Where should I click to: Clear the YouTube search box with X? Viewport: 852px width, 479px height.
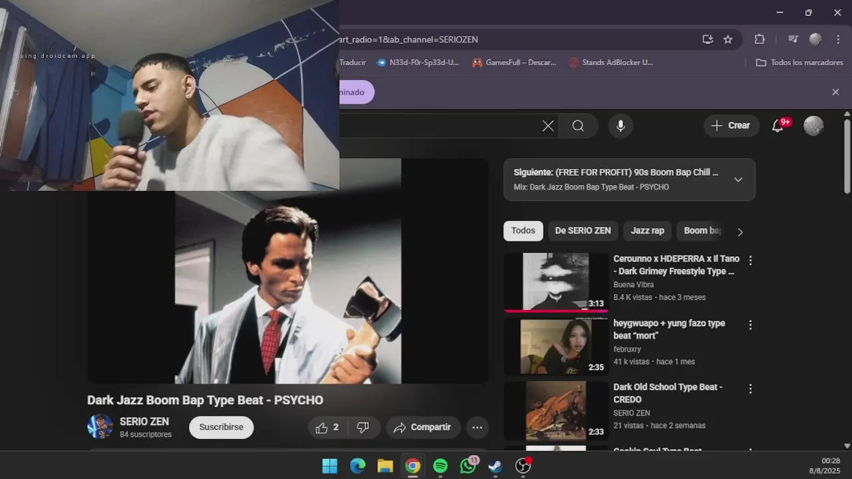tap(548, 126)
